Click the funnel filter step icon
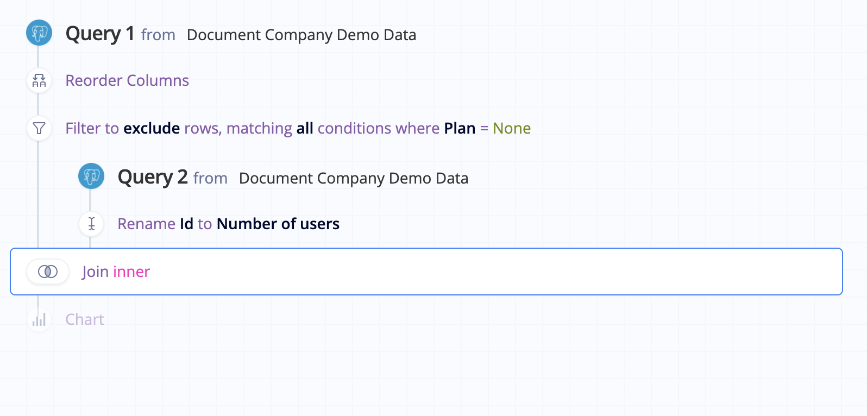This screenshot has width=867, height=416. 39,129
